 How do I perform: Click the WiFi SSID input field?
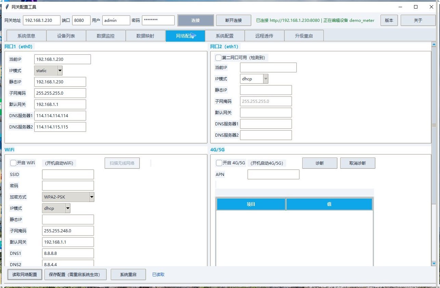[x=68, y=175]
